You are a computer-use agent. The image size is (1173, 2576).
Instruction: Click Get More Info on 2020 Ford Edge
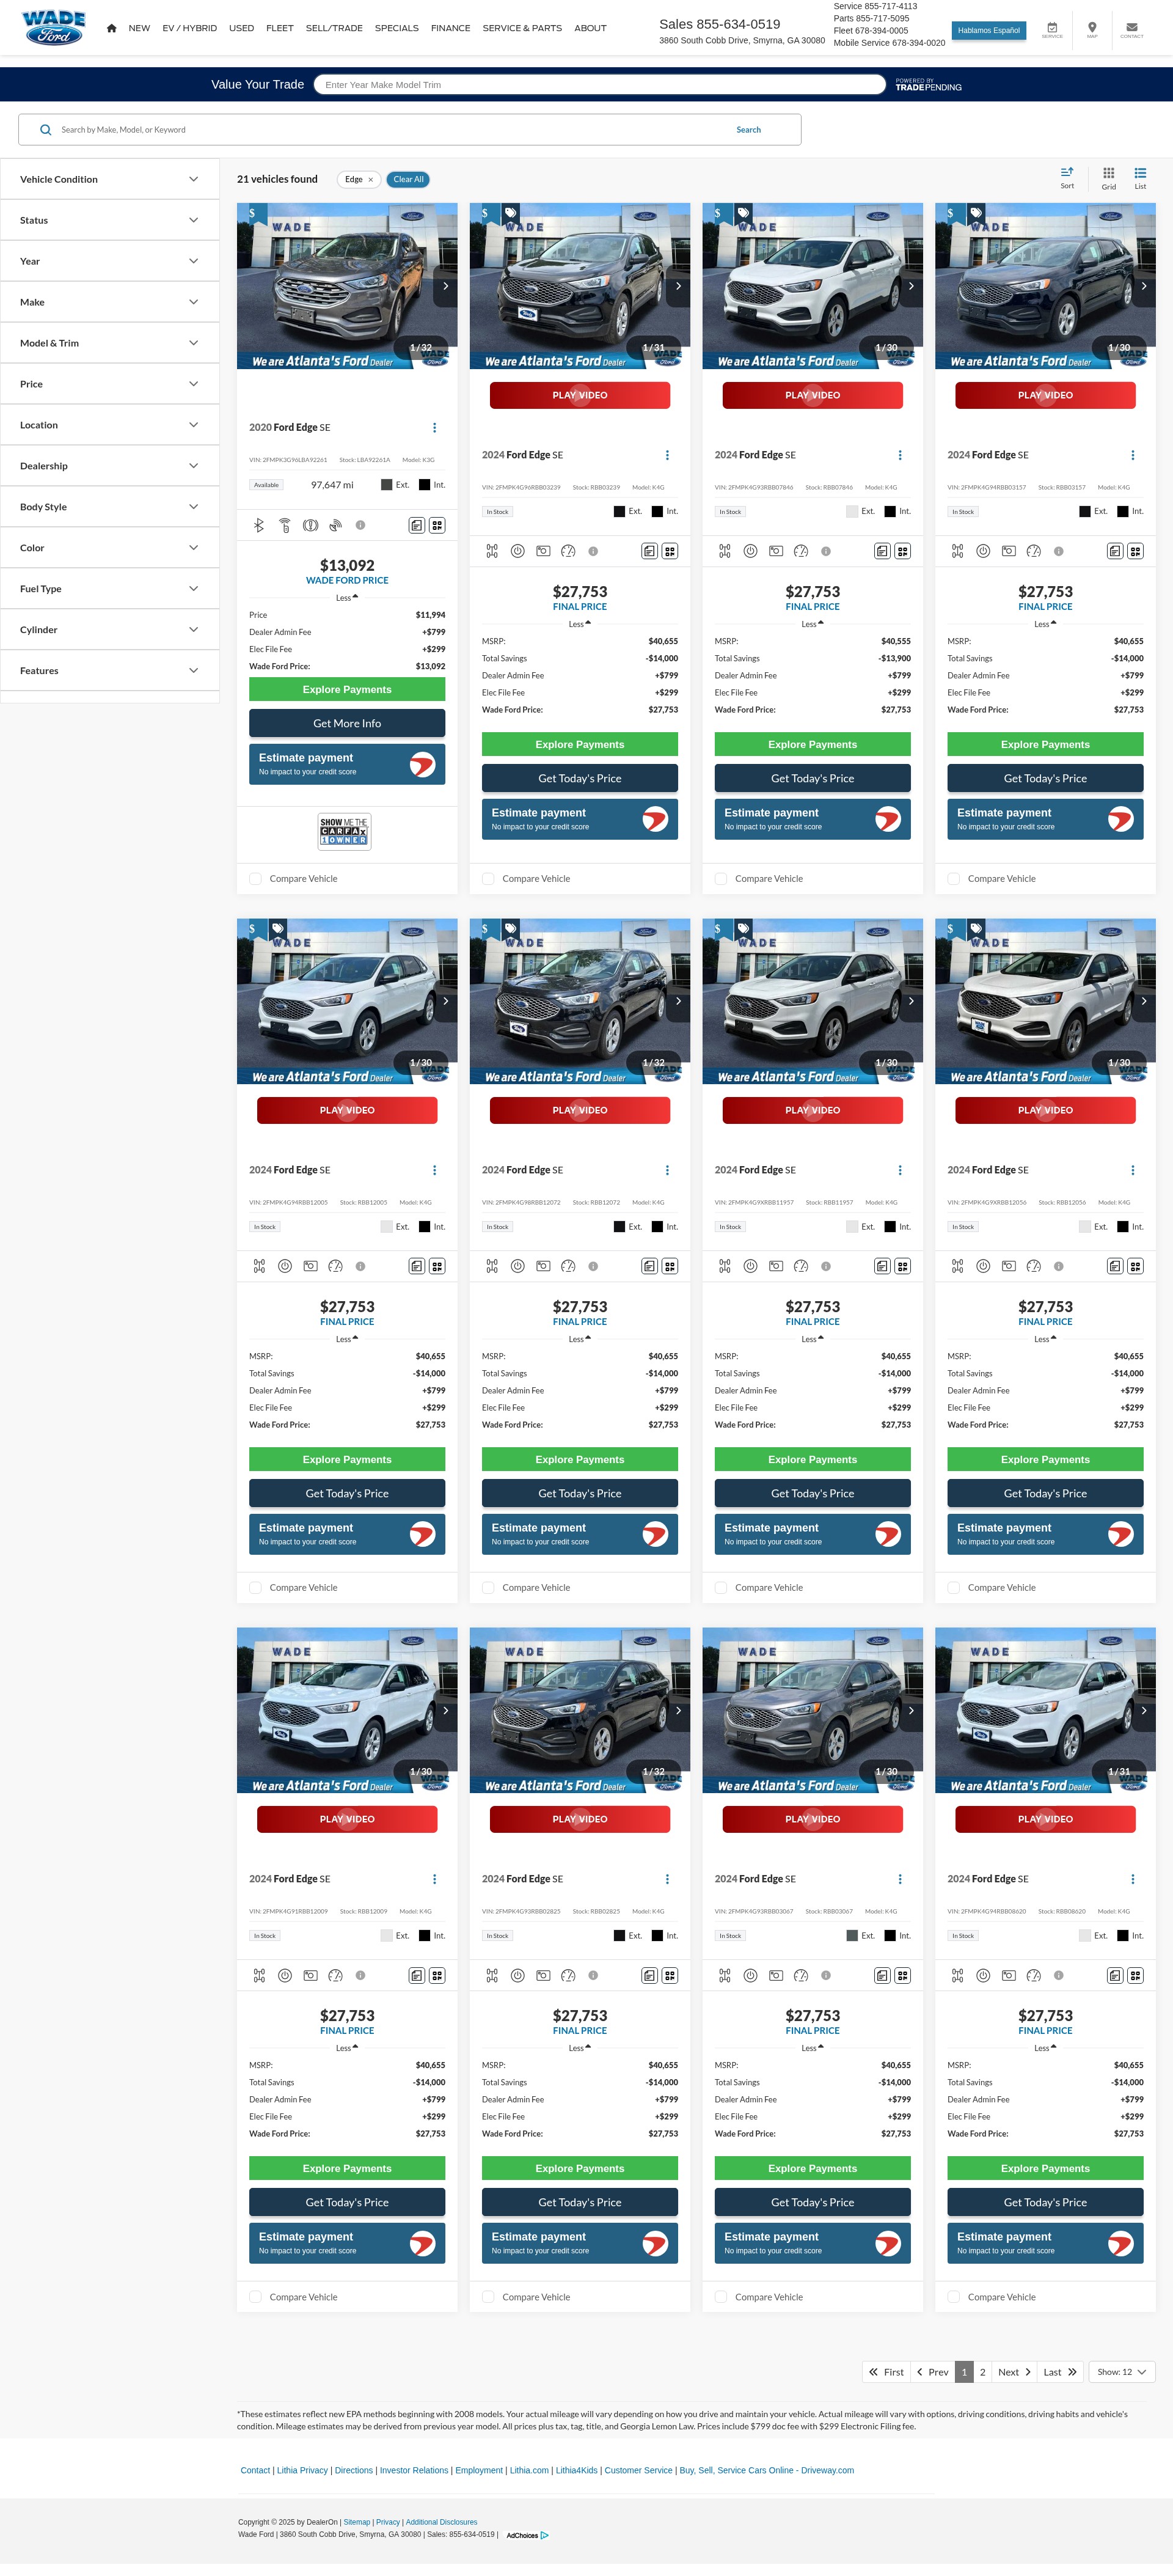(x=347, y=723)
